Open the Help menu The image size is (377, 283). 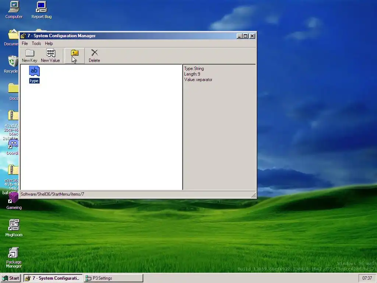pyautogui.click(x=49, y=43)
